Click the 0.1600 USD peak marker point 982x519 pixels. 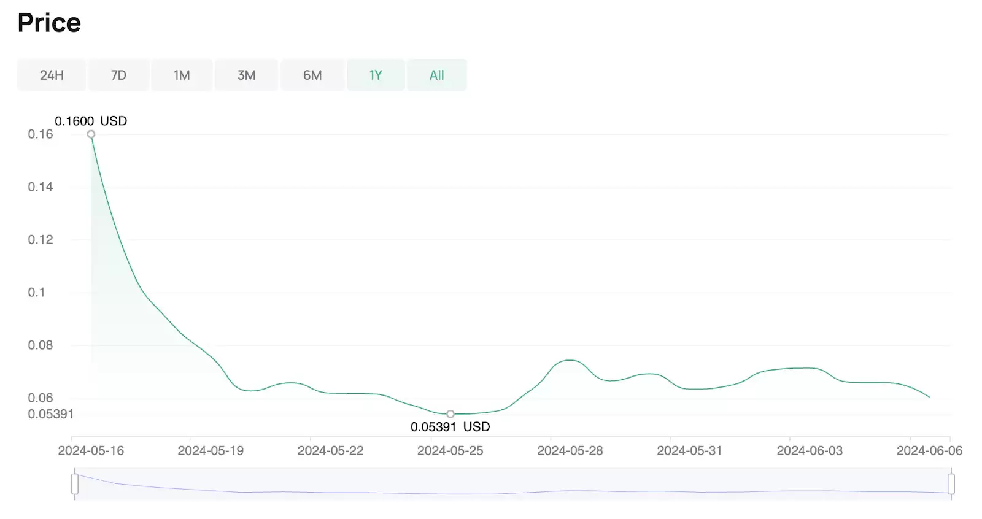click(x=91, y=134)
